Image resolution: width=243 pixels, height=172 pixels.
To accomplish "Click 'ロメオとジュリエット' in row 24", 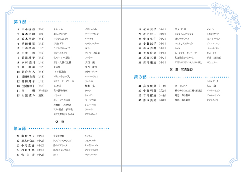I will coord(62,150).
